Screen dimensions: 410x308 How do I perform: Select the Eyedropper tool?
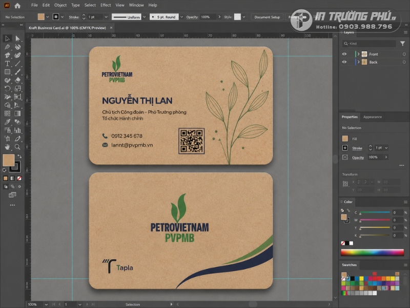point(7,122)
